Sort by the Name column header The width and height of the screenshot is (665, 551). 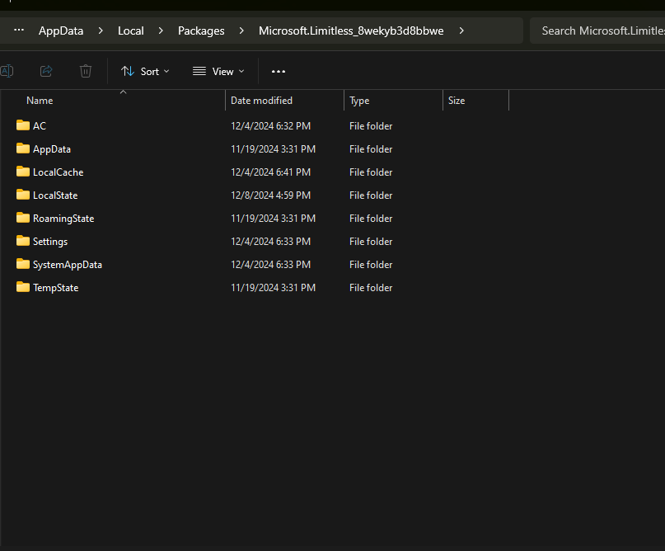(40, 101)
